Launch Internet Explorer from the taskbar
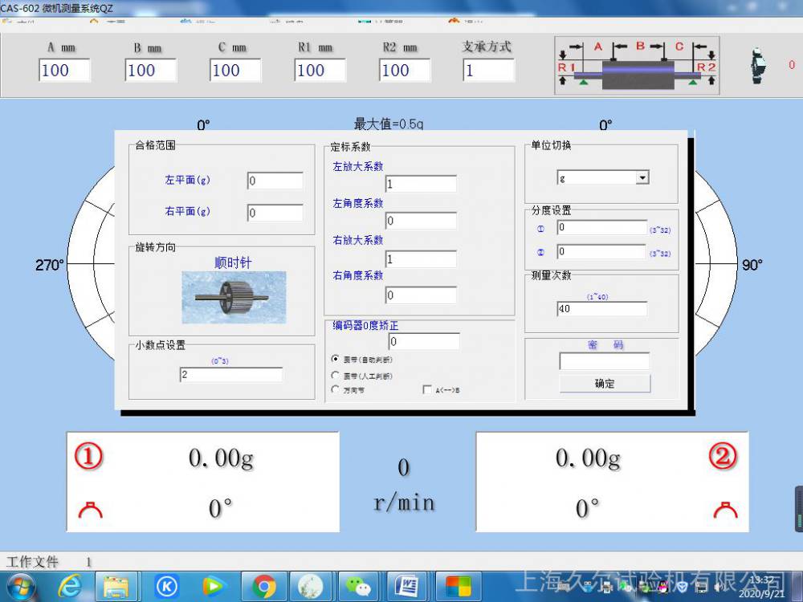The height and width of the screenshot is (602, 803). coord(70,587)
